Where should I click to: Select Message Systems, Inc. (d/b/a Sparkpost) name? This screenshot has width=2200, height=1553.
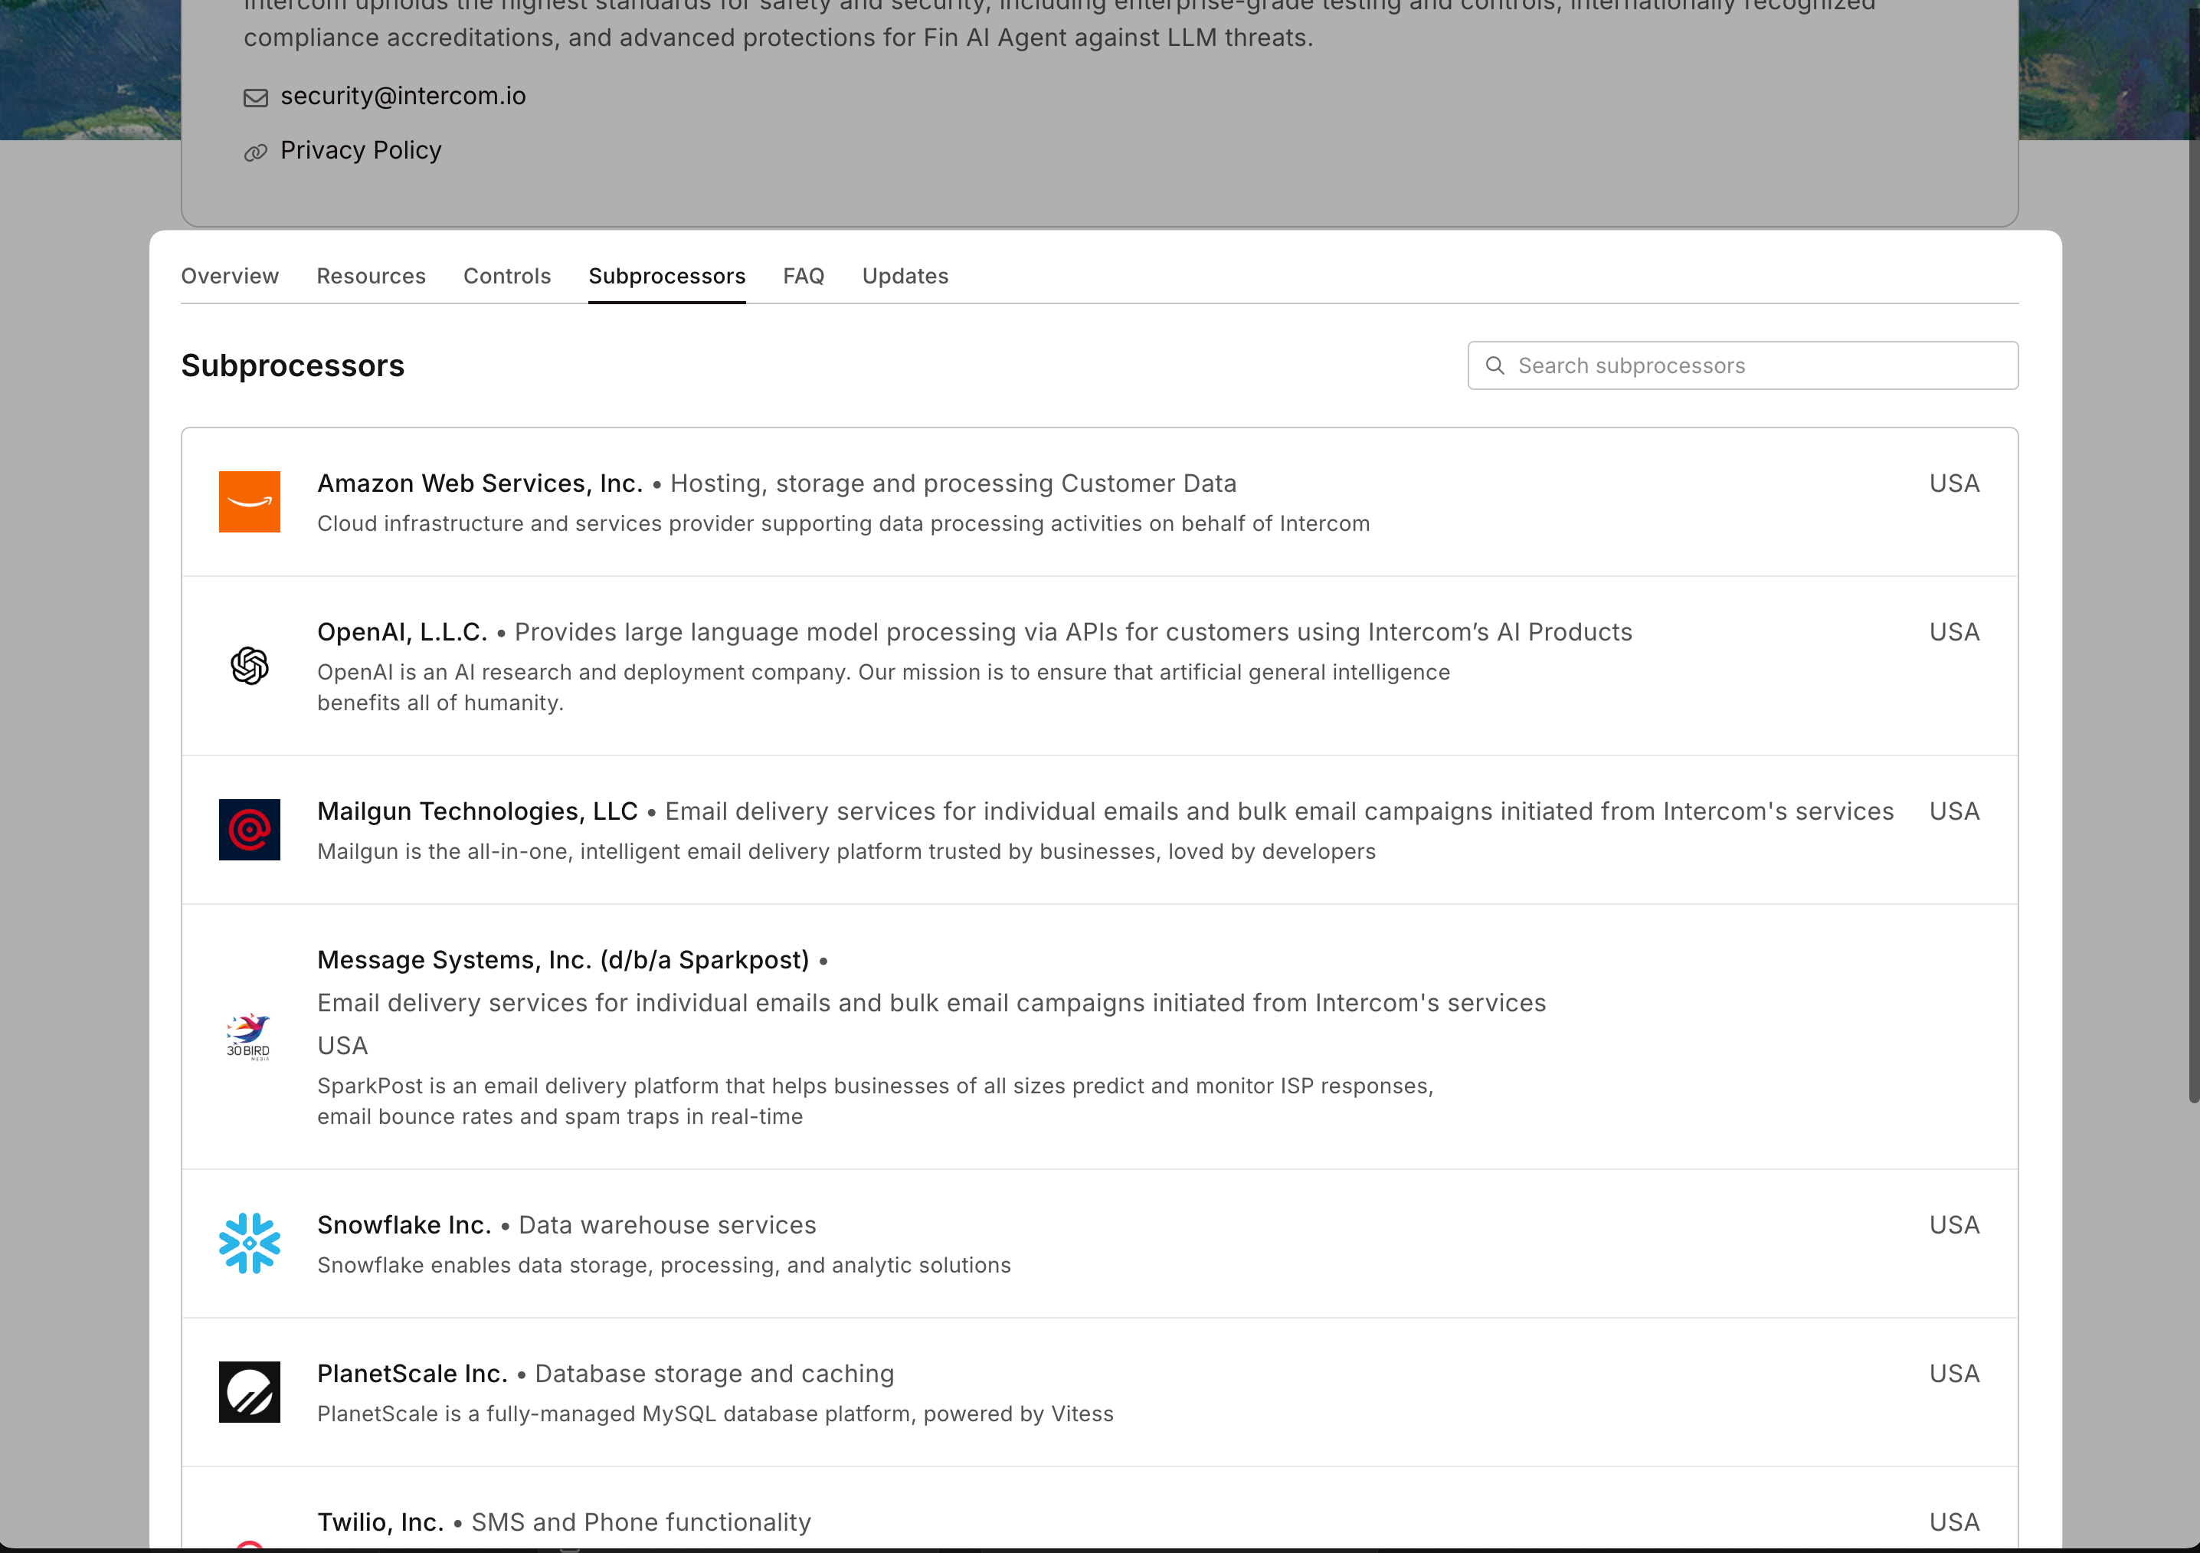coord(564,959)
